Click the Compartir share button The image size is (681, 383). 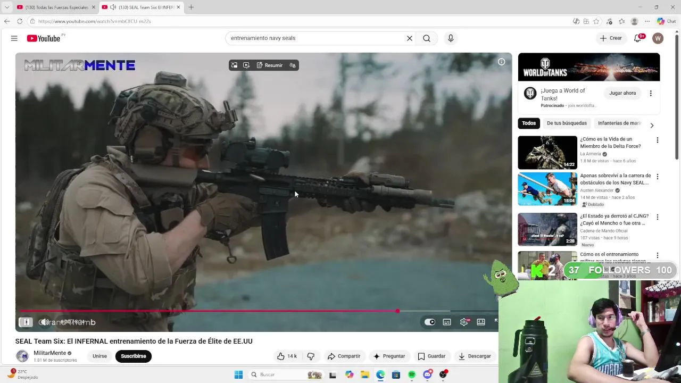[344, 356]
